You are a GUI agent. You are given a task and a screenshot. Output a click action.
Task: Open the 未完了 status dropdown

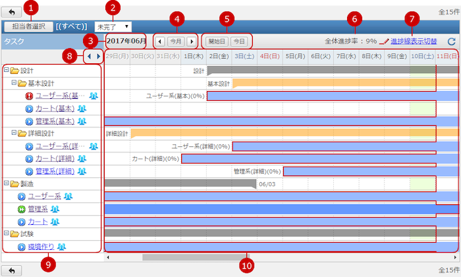113,26
